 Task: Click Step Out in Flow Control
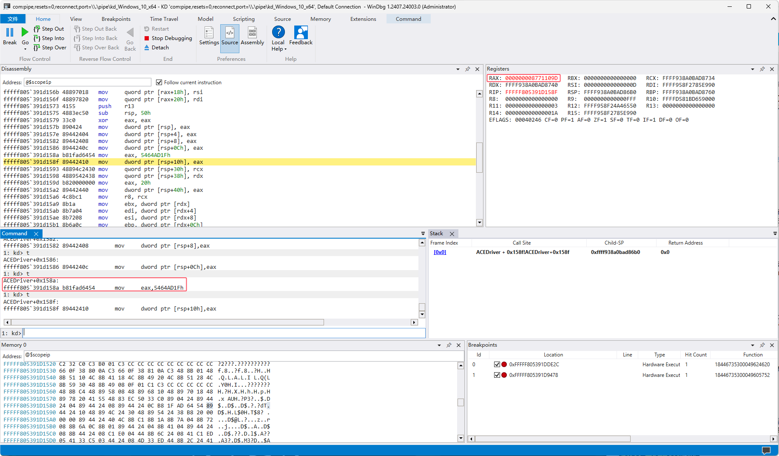pos(49,29)
